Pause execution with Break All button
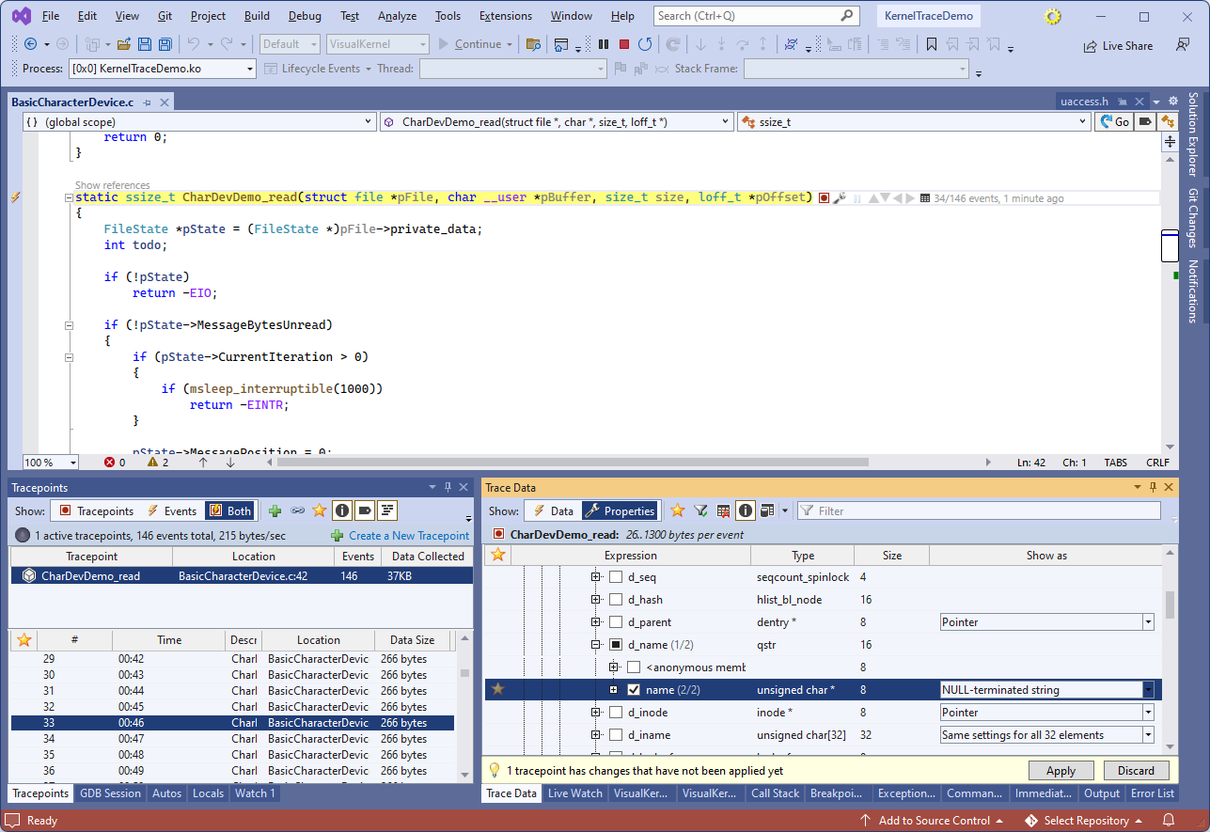The width and height of the screenshot is (1210, 832). [x=604, y=44]
